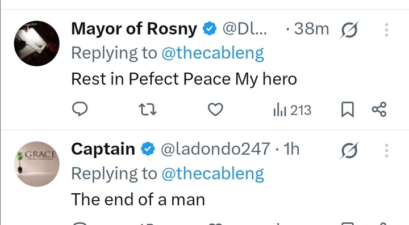This screenshot has height=225, width=409.
Task: Open the Captain display name
Action: click(x=103, y=149)
